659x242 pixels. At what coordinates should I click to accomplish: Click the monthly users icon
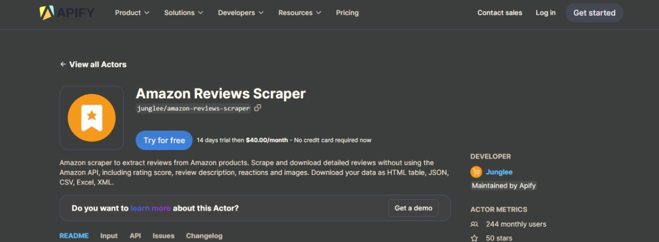pyautogui.click(x=474, y=224)
